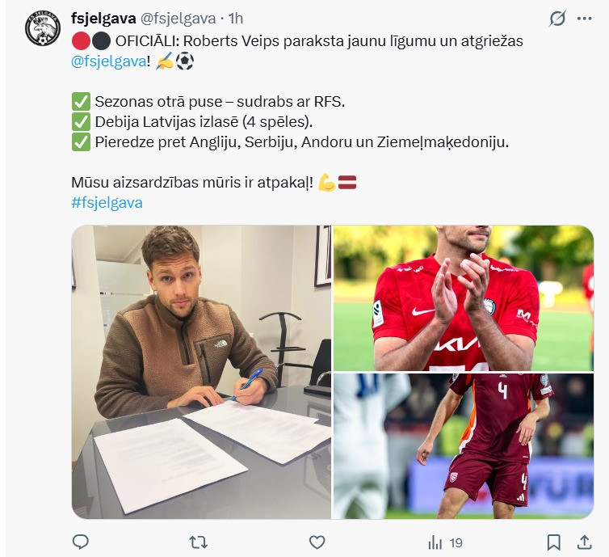The height and width of the screenshot is (557, 609).
Task: Follow the @fsjelgava mention in the tweet text
Action: [109, 61]
